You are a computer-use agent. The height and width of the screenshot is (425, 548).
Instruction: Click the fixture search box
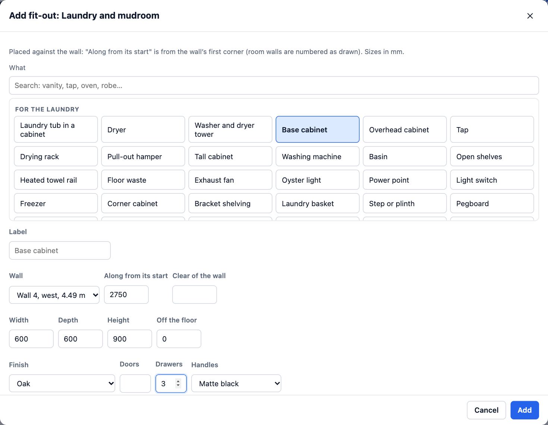274,85
